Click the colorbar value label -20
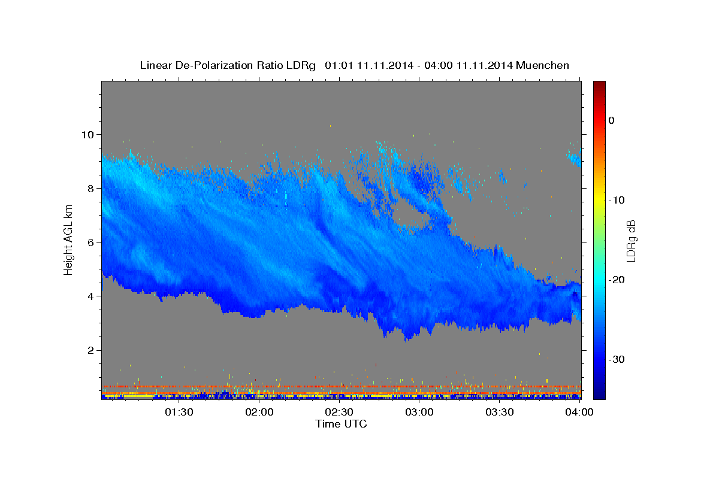 click(615, 280)
